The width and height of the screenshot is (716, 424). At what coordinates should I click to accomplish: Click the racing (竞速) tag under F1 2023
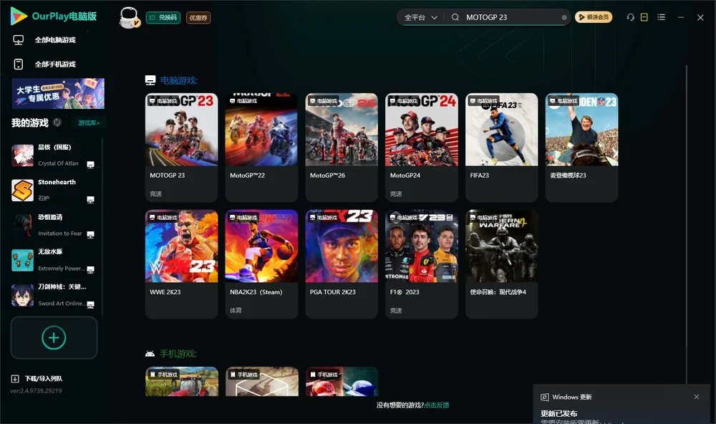(396, 310)
